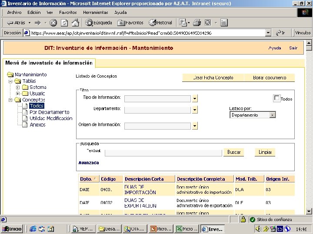
Task: Click the Textual search input field
Action: click(163, 153)
